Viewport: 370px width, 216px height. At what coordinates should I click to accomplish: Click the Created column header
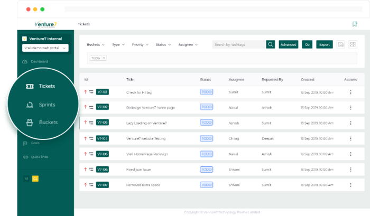pos(307,79)
